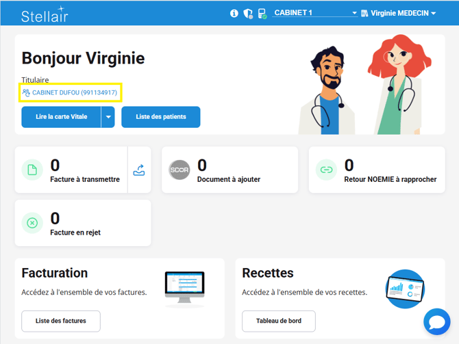459x344 pixels.
Task: Click the send invoices upload icon
Action: 139,170
